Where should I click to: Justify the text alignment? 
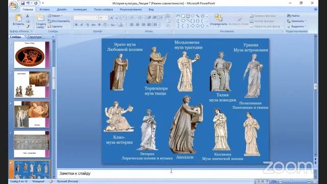(x=149, y=25)
